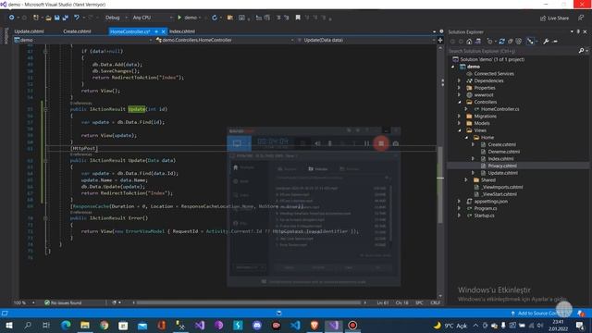Open Visual Studio Code from the taskbar
The image size is (592, 333).
295,326
